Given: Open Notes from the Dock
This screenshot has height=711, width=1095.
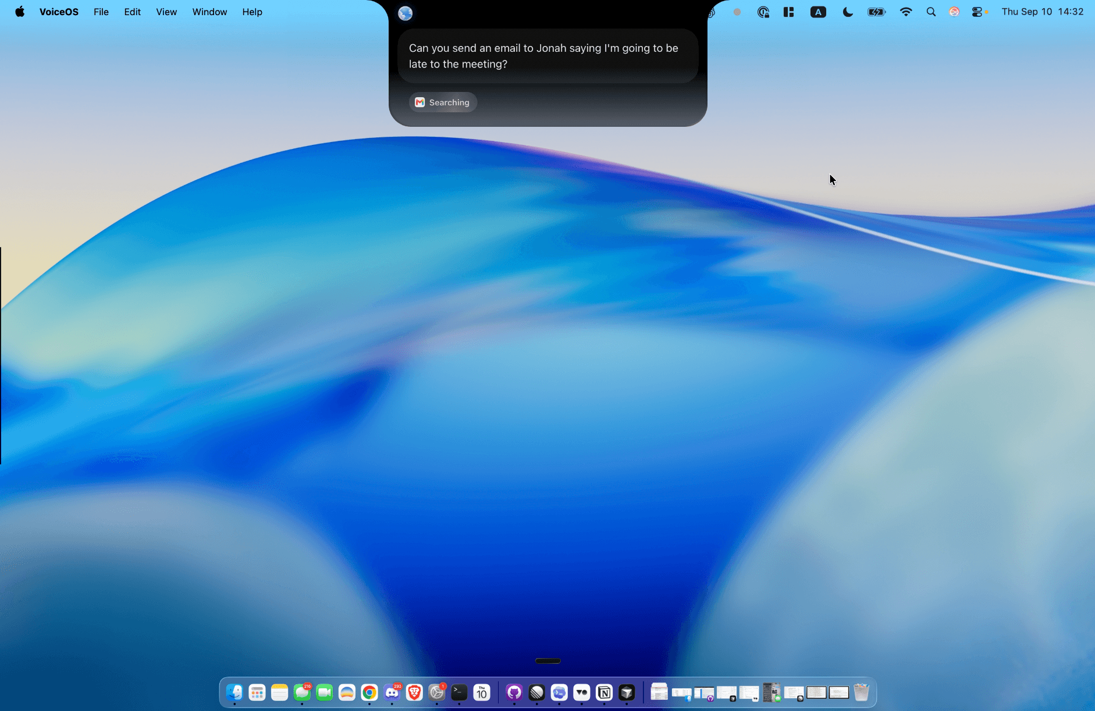Looking at the screenshot, I should pos(279,692).
